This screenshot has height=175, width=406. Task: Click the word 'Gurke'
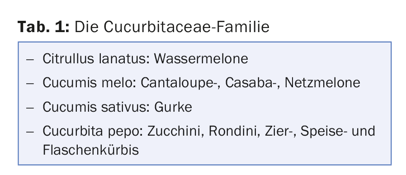(173, 107)
